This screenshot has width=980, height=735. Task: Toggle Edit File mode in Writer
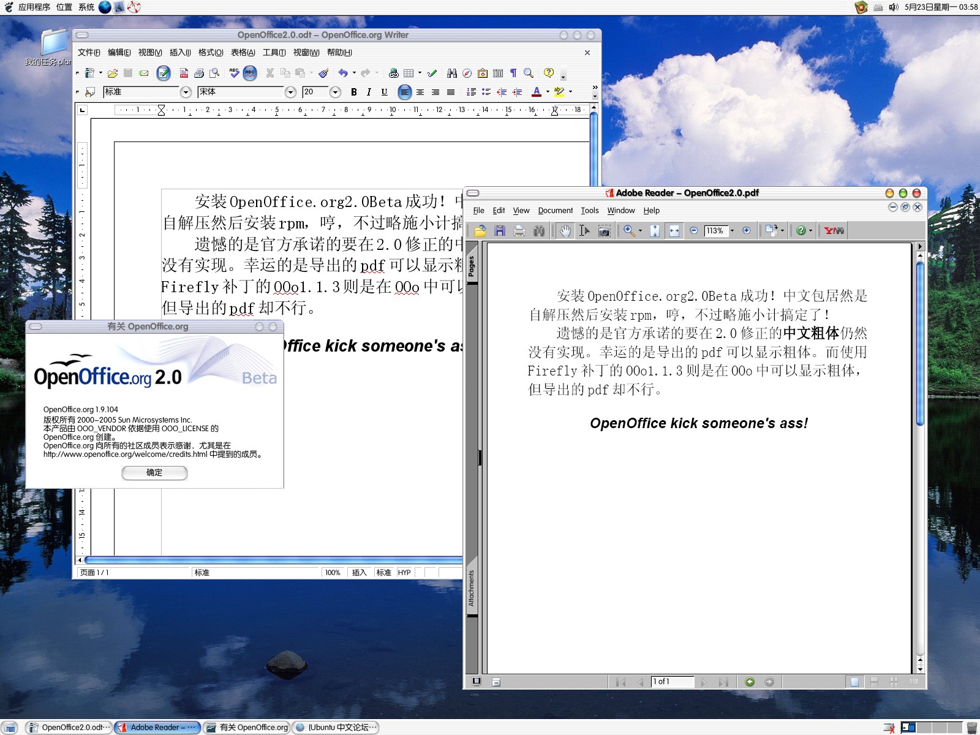[x=164, y=73]
